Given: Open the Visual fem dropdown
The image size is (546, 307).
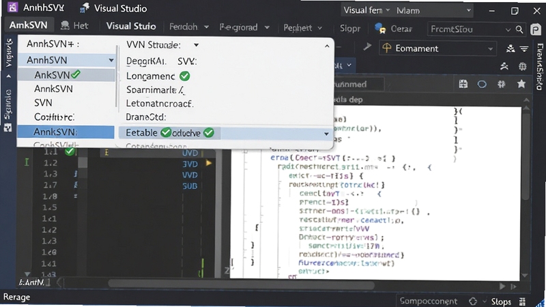Looking at the screenshot, I should click(367, 10).
